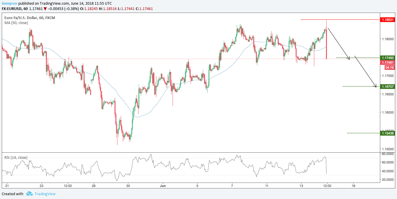Viewport: 397px width, 199px height.
Task: Click the 80.0000 RSI axis value
Action: pyautogui.click(x=388, y=154)
